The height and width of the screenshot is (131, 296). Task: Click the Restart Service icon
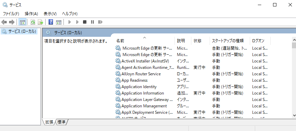pos(101,22)
